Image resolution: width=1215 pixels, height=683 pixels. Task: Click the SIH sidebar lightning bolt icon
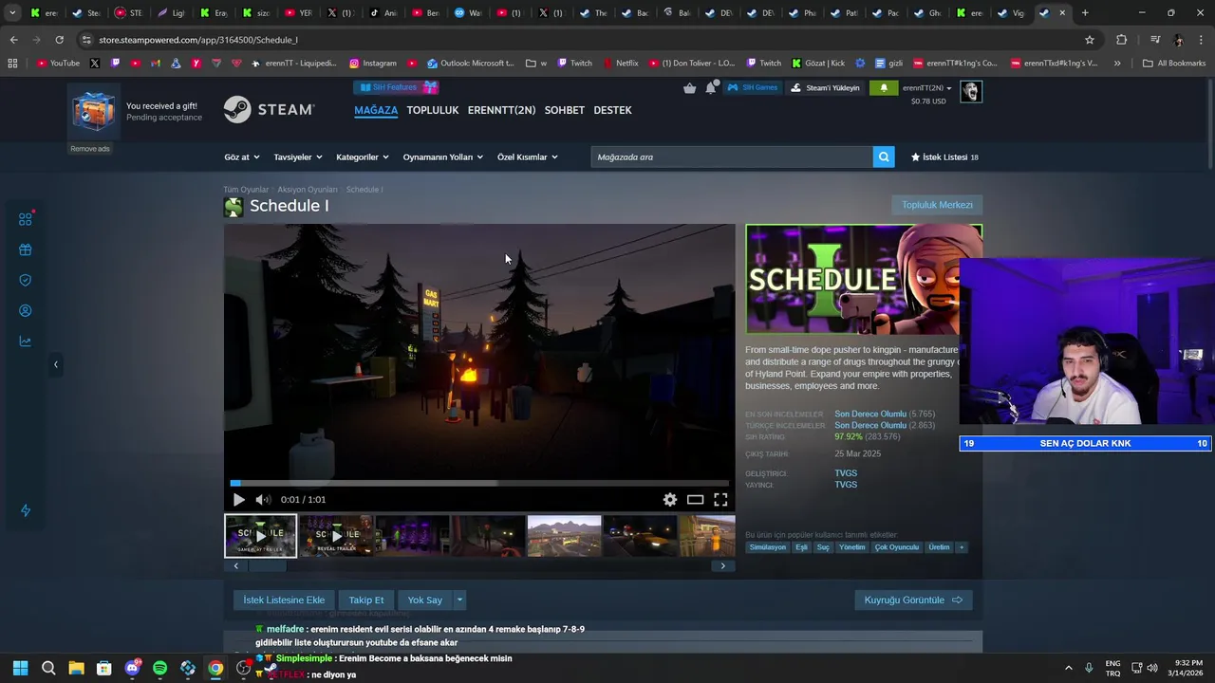26,510
